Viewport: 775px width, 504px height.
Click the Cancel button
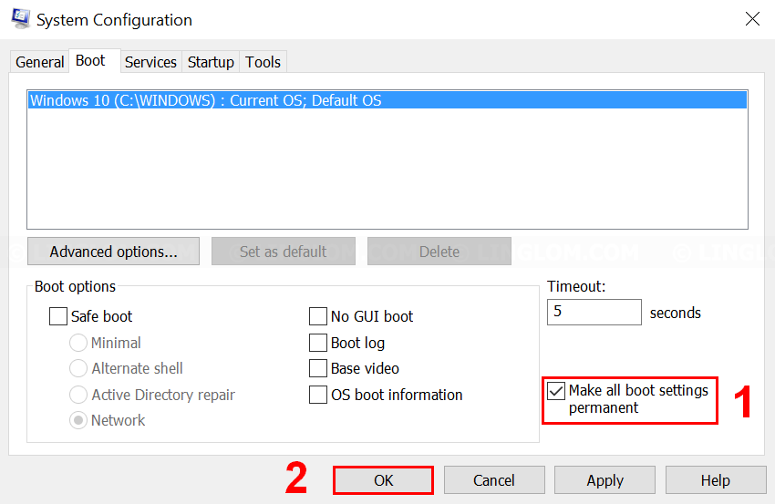pyautogui.click(x=494, y=480)
